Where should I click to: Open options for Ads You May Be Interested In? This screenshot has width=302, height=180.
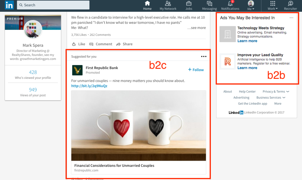(291, 18)
